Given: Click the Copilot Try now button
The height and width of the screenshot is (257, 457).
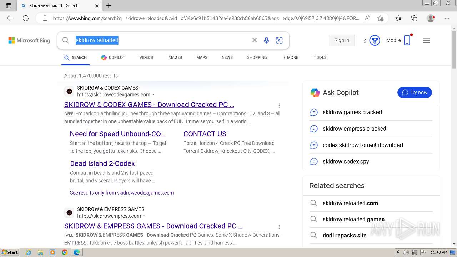Looking at the screenshot, I should coord(415,92).
